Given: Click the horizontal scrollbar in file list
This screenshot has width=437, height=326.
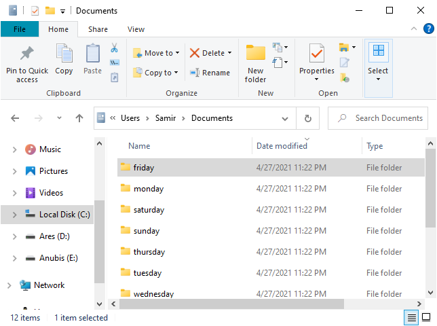Looking at the screenshot, I should [231, 304].
